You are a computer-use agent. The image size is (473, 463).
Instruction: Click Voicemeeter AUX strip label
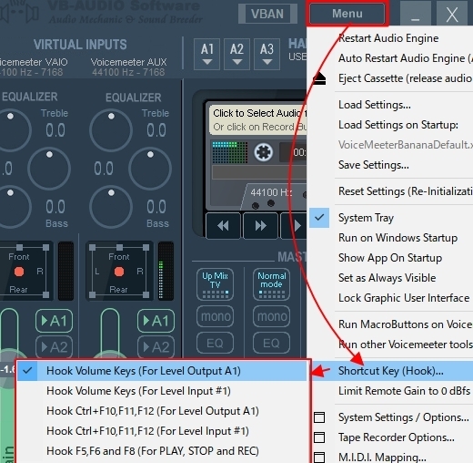point(128,62)
